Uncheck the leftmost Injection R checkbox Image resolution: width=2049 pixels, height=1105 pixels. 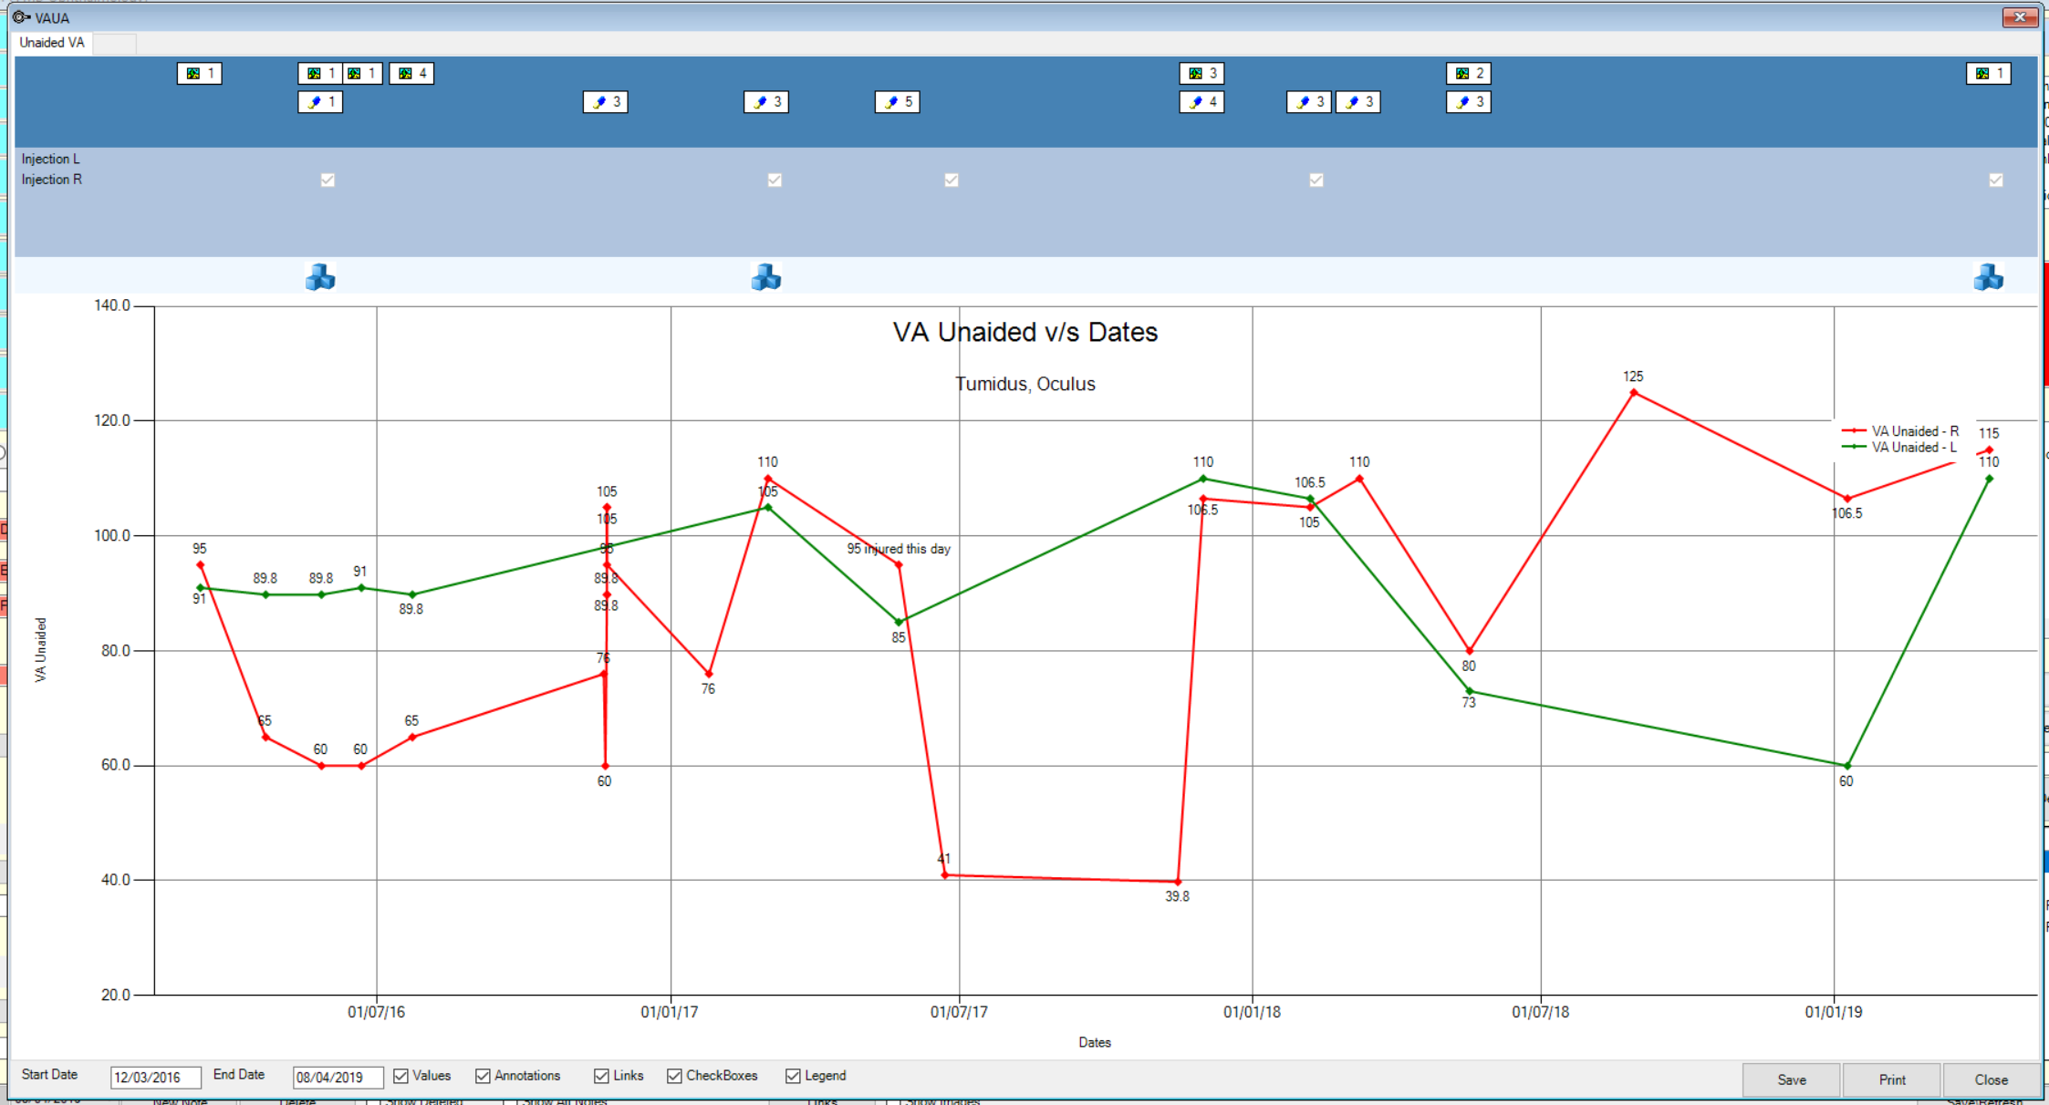(x=327, y=180)
